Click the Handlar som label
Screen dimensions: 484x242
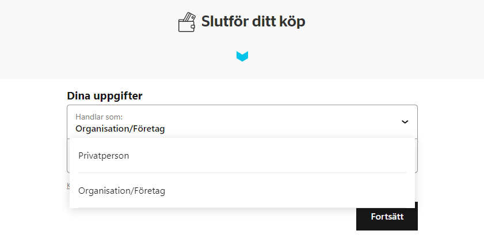[x=99, y=117]
